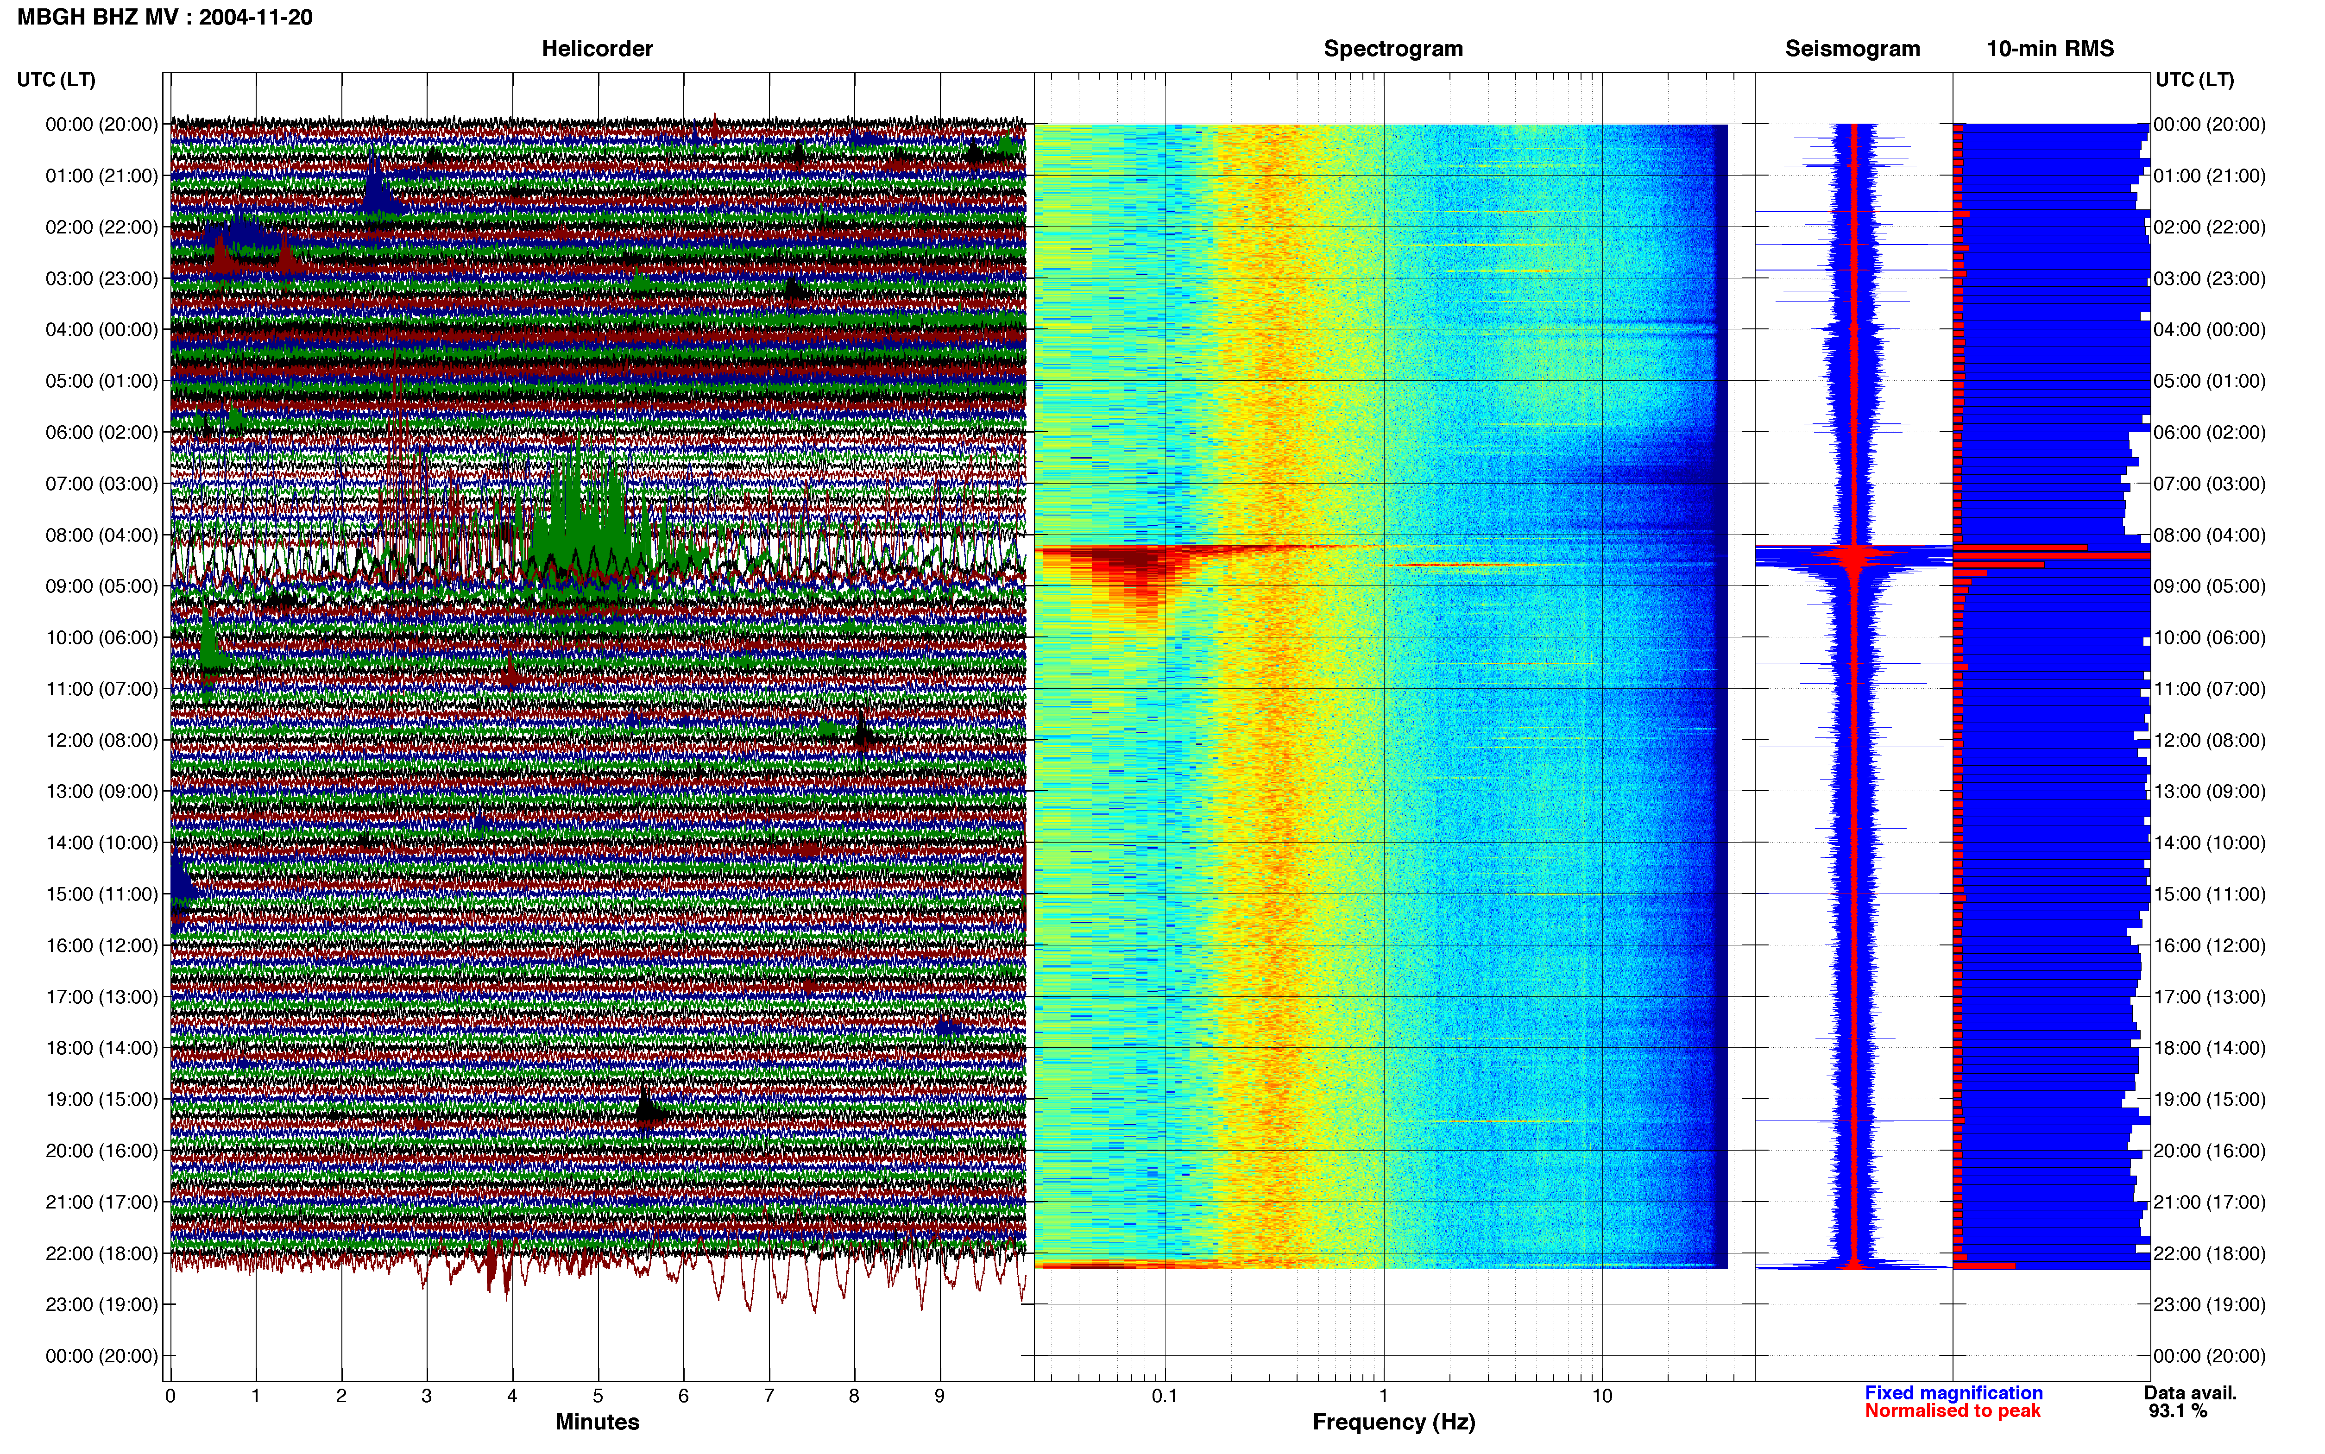Click left time label 08:00 (04:00)

pyautogui.click(x=102, y=535)
